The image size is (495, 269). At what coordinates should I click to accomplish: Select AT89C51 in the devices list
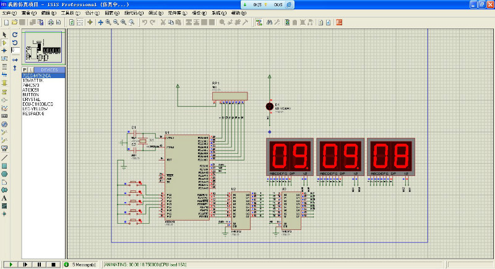pyautogui.click(x=31, y=90)
